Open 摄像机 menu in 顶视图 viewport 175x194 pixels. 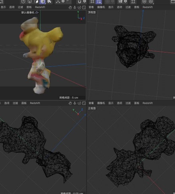point(101,7)
